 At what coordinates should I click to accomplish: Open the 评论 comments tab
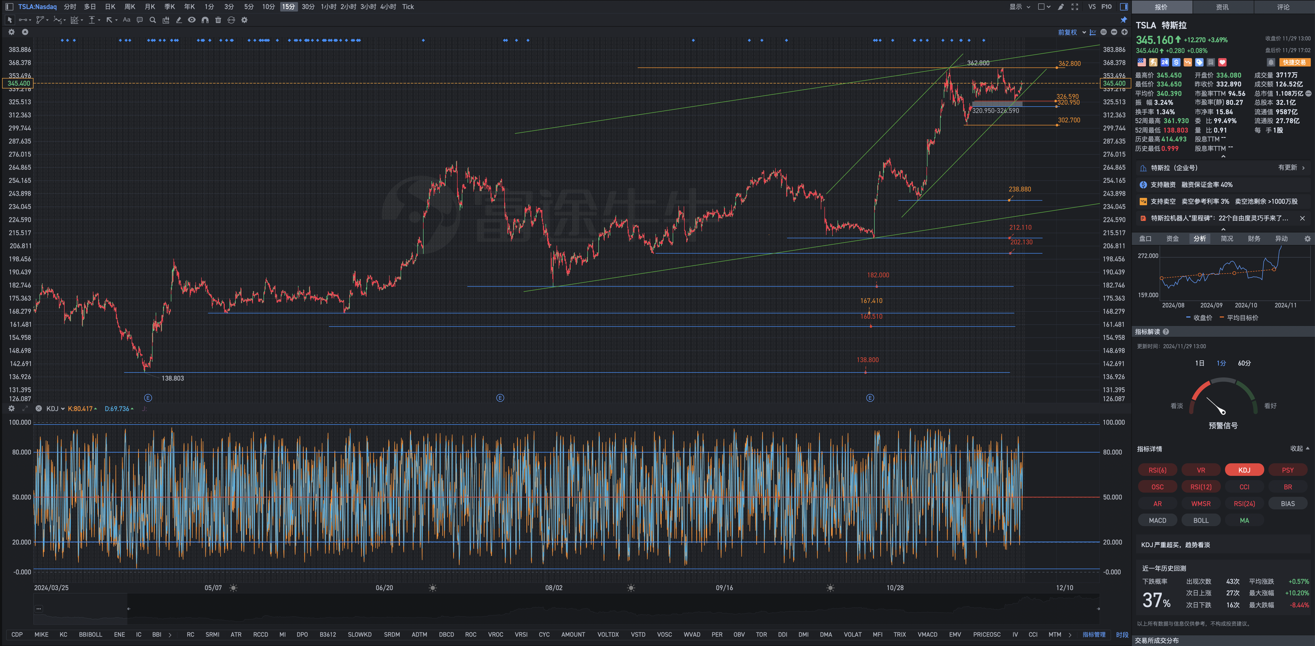coord(1283,7)
